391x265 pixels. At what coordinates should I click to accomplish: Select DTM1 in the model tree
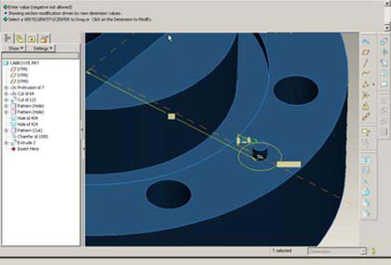coord(22,69)
